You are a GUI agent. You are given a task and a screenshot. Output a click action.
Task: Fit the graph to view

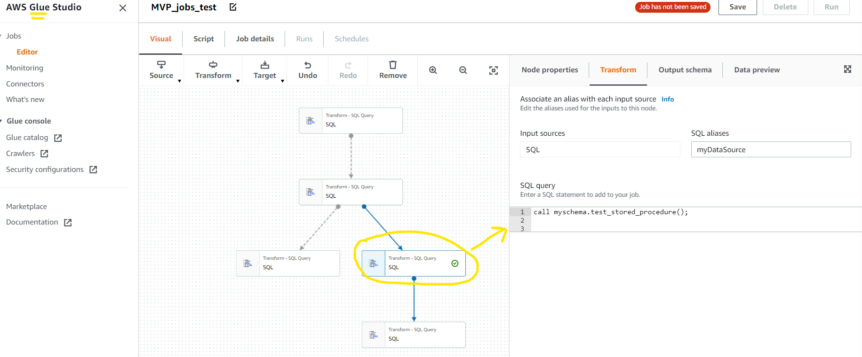pos(494,70)
